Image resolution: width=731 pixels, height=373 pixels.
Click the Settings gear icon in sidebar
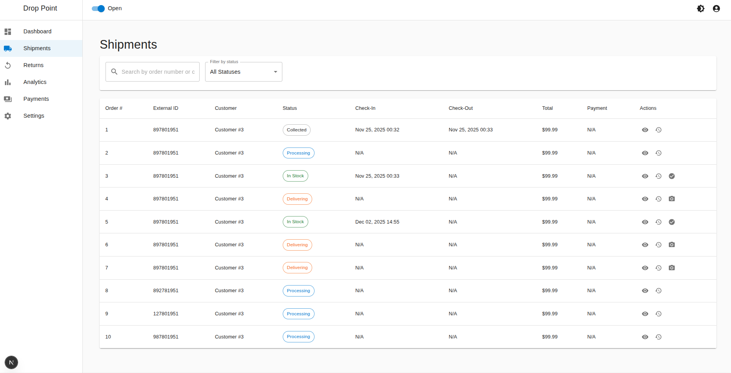click(8, 116)
